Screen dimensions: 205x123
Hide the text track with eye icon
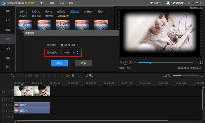point(12,117)
